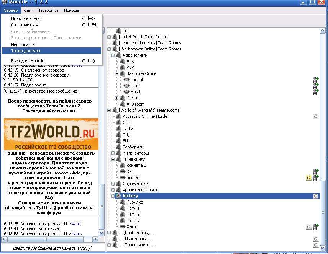Expand the Хранители Истины channel
Viewport: 328px width, 254px height.
[x=113, y=190]
